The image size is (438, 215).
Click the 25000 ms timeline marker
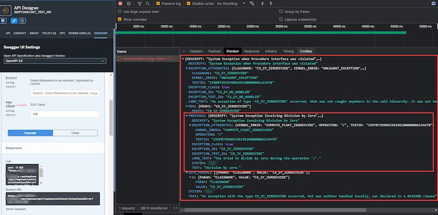point(252,26)
